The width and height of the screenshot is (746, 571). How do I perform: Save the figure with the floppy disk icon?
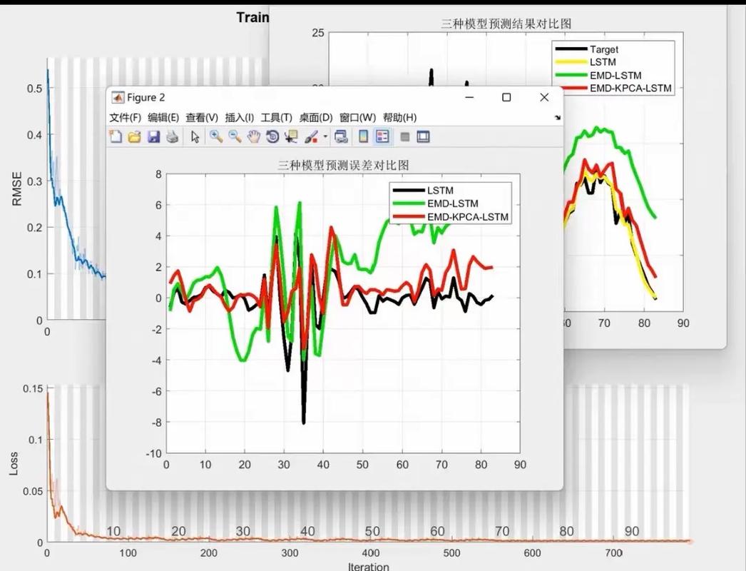pos(153,136)
